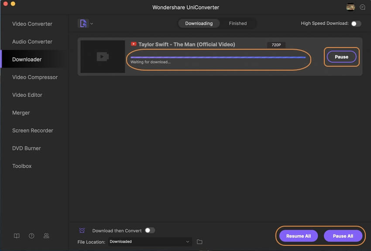
Task: Switch to the Downloading tab
Action: point(199,24)
